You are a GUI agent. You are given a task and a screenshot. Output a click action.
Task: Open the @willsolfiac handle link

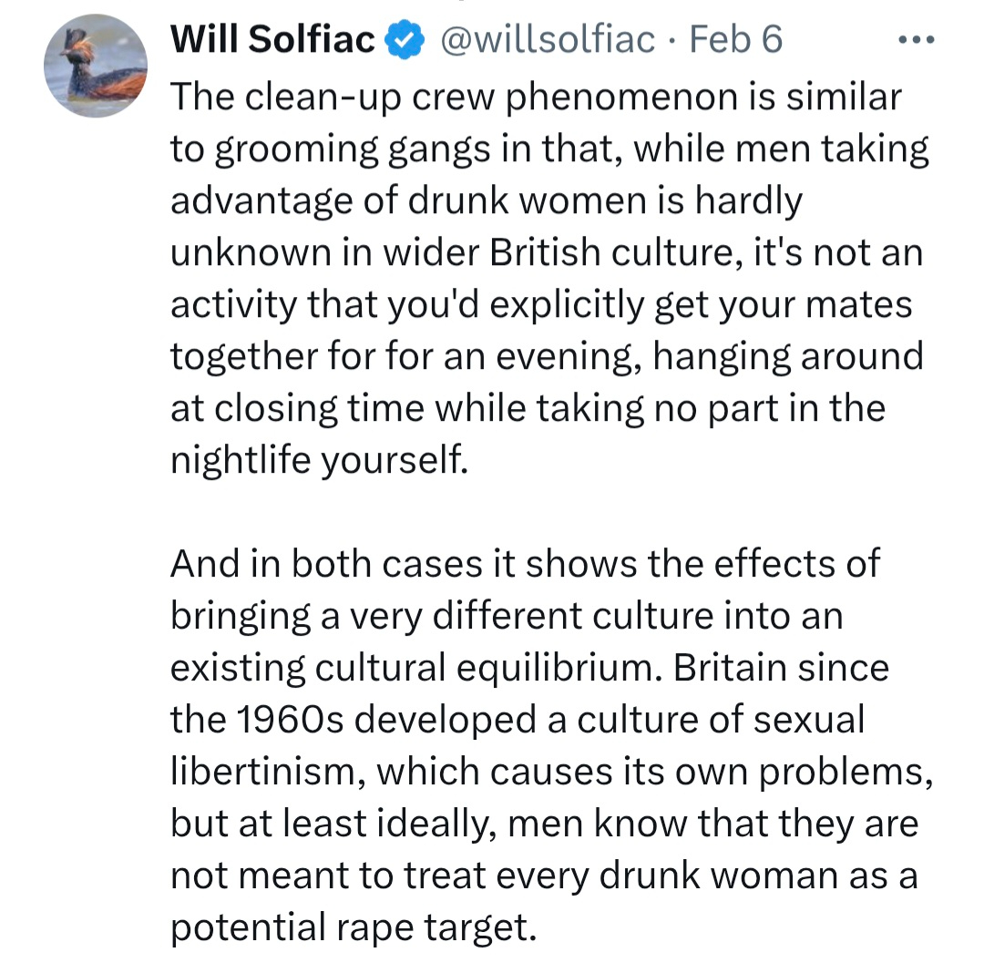[548, 39]
